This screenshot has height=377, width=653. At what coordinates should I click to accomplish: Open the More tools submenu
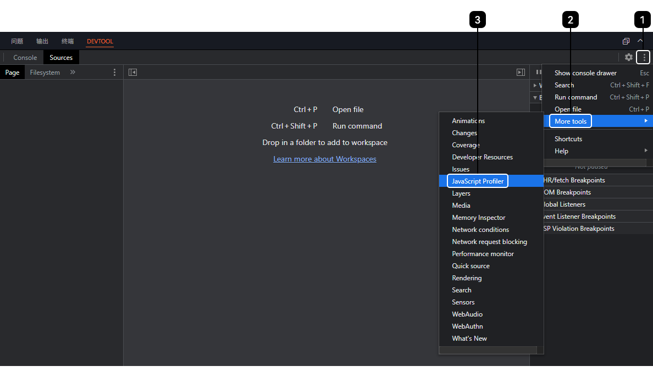point(598,121)
